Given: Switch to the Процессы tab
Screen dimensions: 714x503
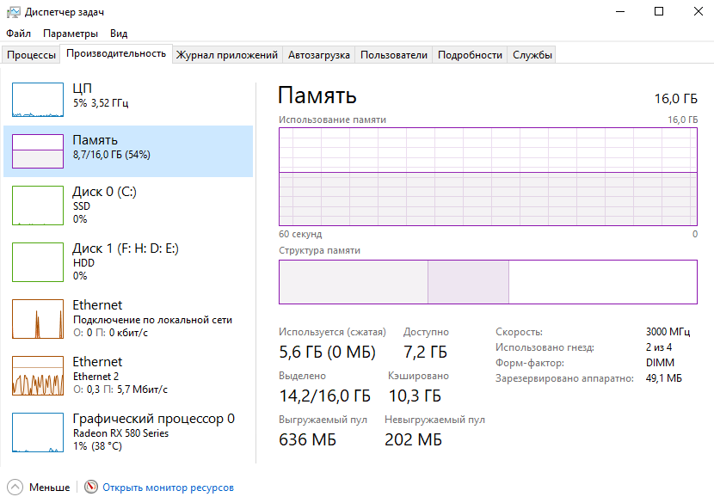Looking at the screenshot, I should tap(31, 55).
